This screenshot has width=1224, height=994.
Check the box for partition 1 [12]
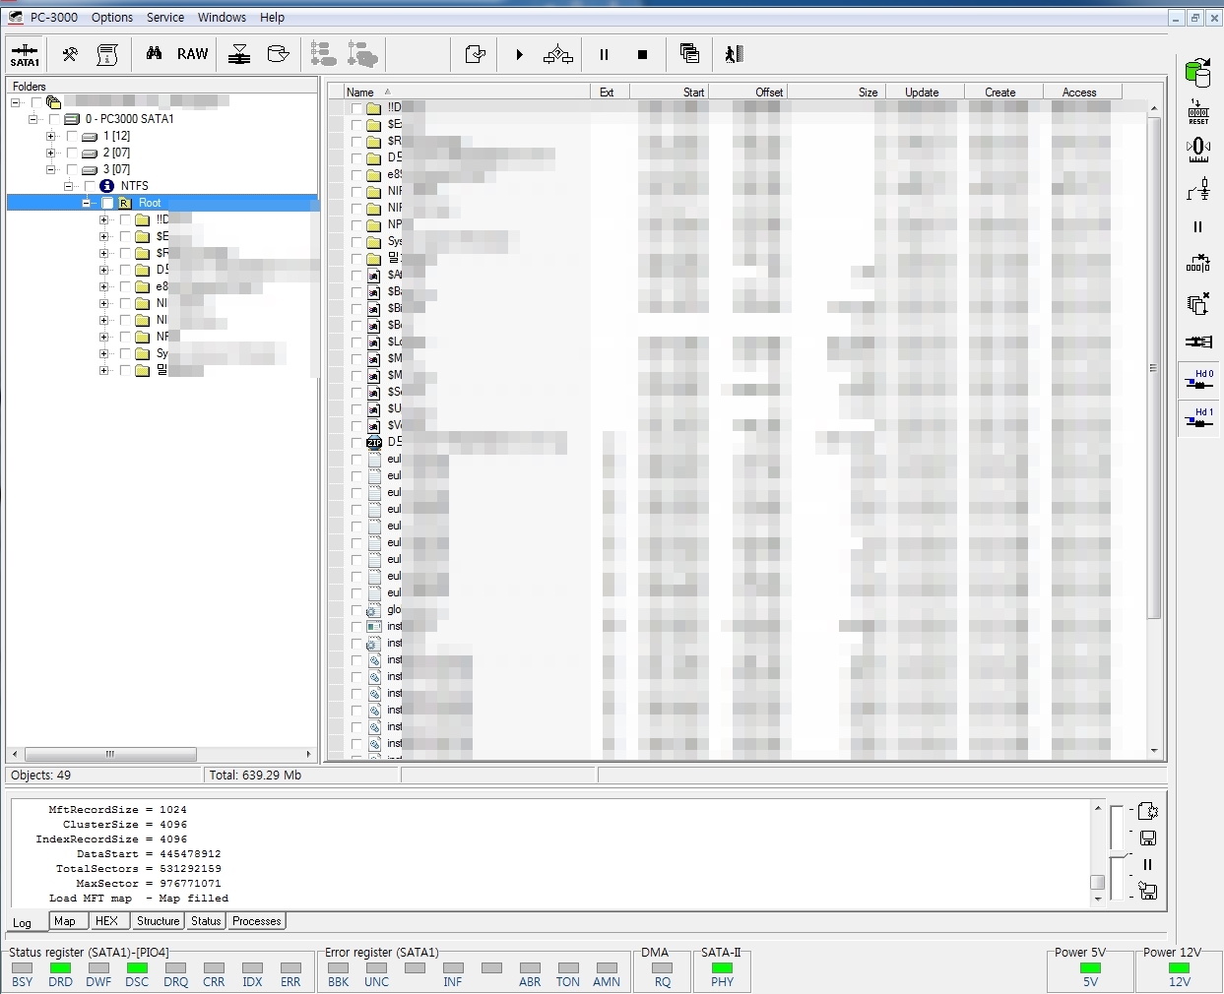pos(72,136)
